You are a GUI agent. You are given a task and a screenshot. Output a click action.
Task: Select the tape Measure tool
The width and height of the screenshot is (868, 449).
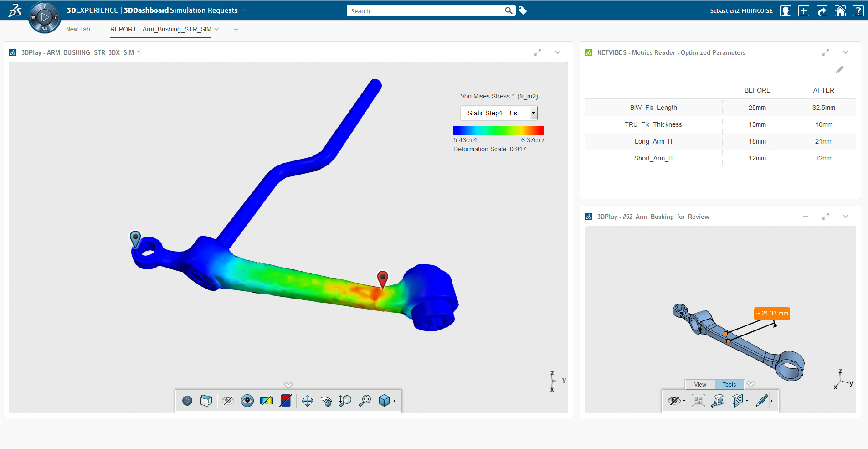[x=718, y=401]
